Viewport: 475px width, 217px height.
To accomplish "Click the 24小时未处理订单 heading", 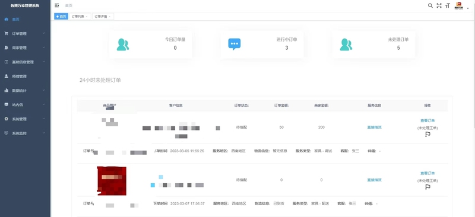I will pos(100,80).
